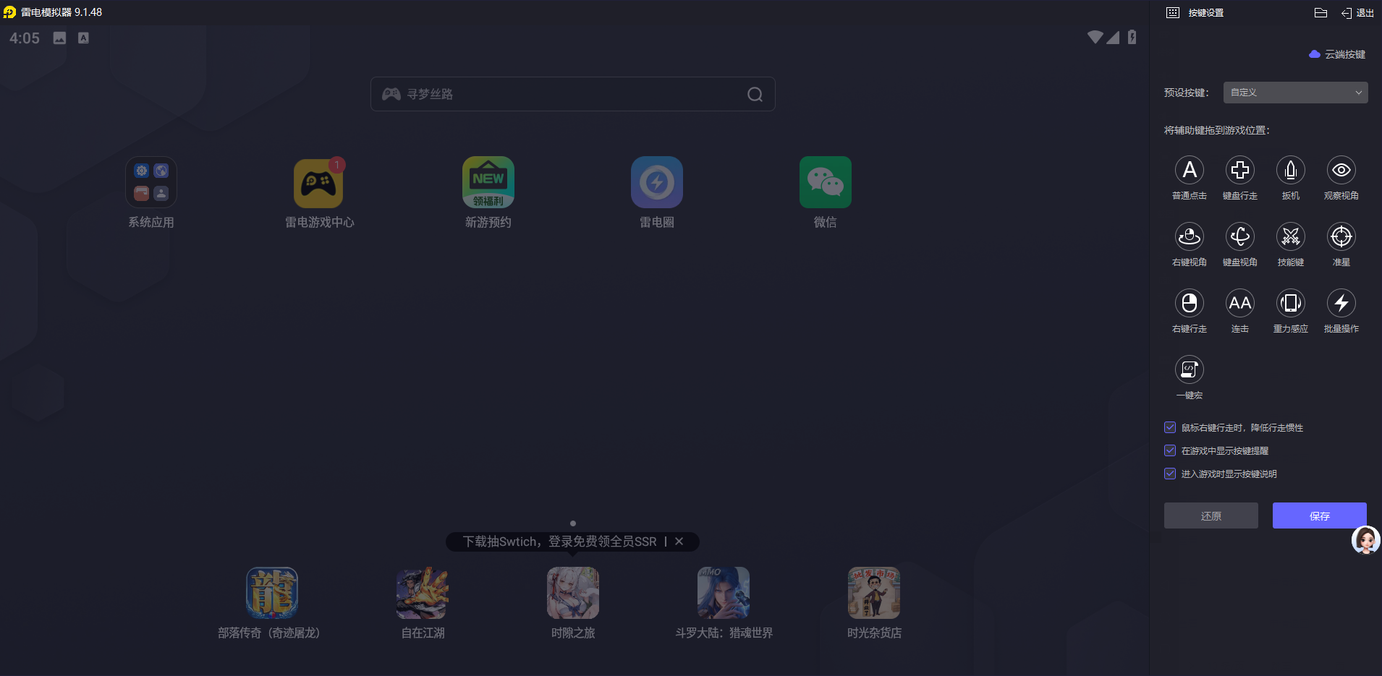
Task: Launch 雷电游戏中心 game center app
Action: pos(319,182)
